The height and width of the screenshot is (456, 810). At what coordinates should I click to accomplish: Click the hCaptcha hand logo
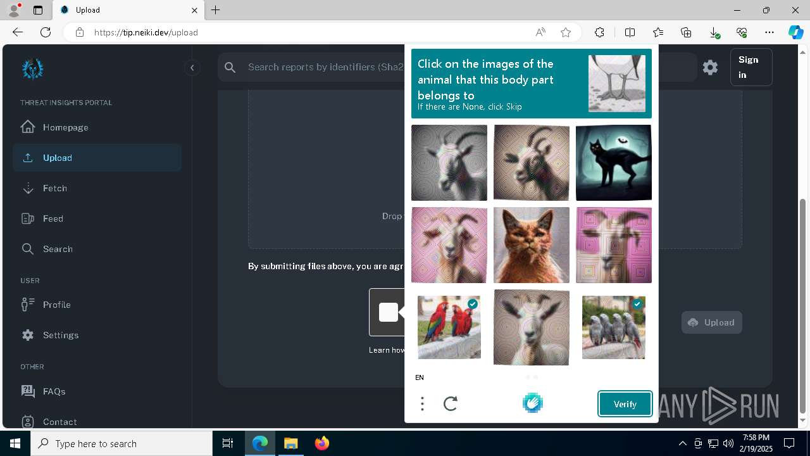[533, 403]
